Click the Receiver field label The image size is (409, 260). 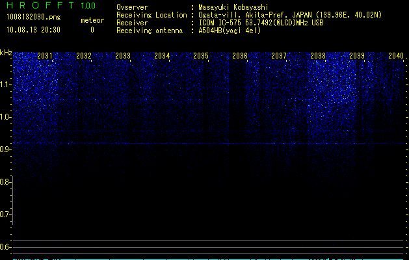pos(132,23)
